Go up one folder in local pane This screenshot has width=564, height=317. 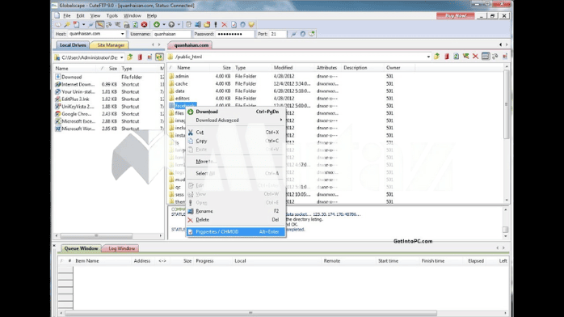click(130, 57)
